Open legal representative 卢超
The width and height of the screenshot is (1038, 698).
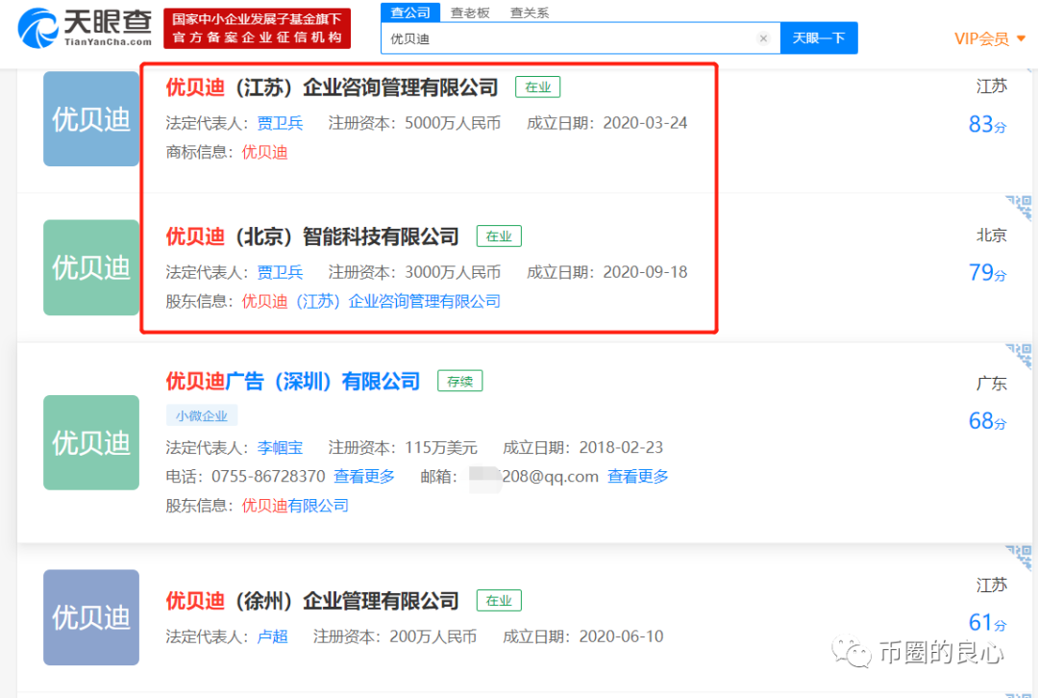point(272,636)
